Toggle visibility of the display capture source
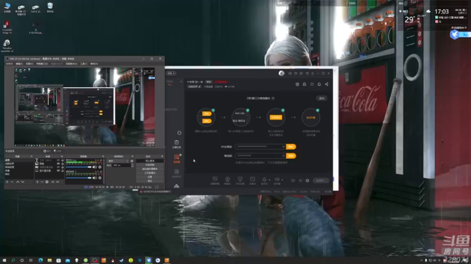The height and width of the screenshot is (264, 471). click(x=58, y=171)
